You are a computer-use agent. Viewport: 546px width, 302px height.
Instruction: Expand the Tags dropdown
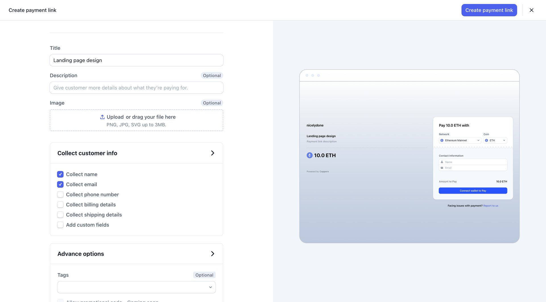point(210,287)
